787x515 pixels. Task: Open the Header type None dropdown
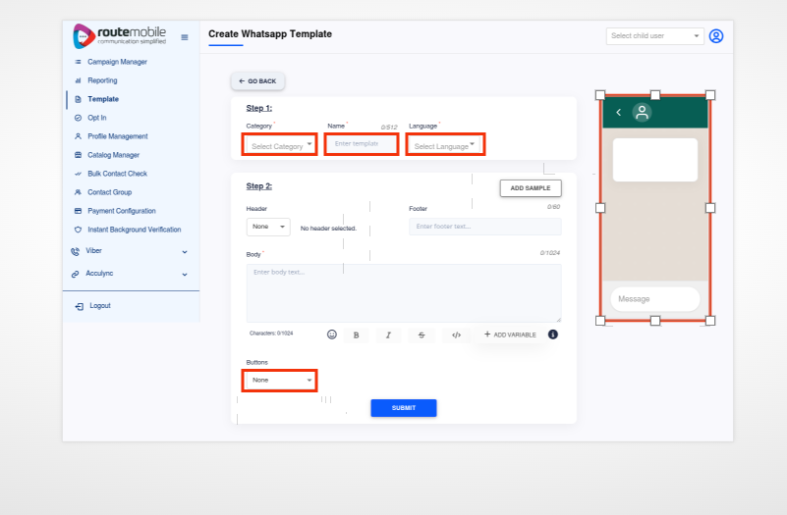click(x=268, y=227)
